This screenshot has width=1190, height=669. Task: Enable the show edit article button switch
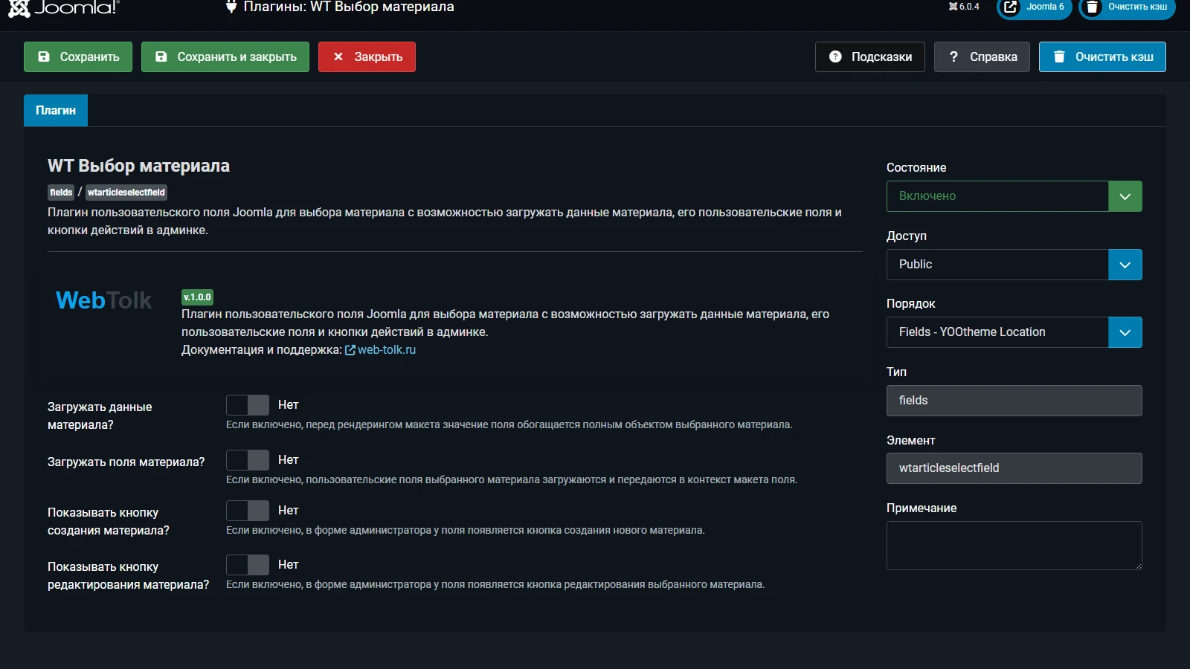(248, 565)
